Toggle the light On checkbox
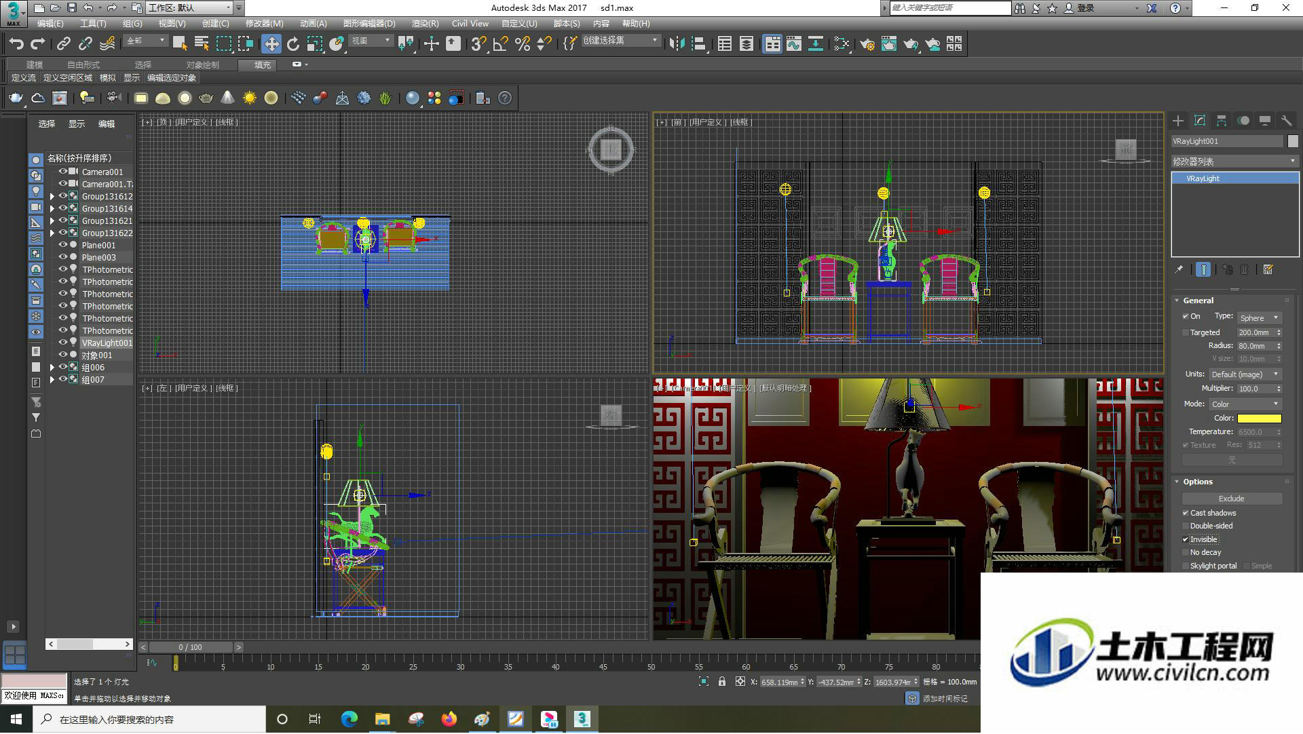 (1186, 317)
